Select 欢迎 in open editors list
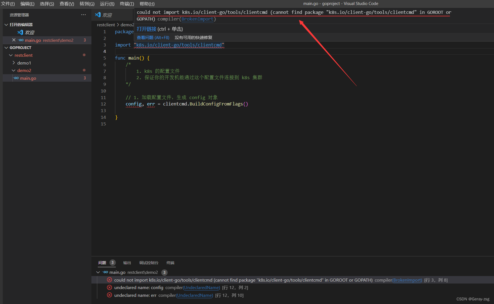This screenshot has height=304, width=494. tap(29, 32)
